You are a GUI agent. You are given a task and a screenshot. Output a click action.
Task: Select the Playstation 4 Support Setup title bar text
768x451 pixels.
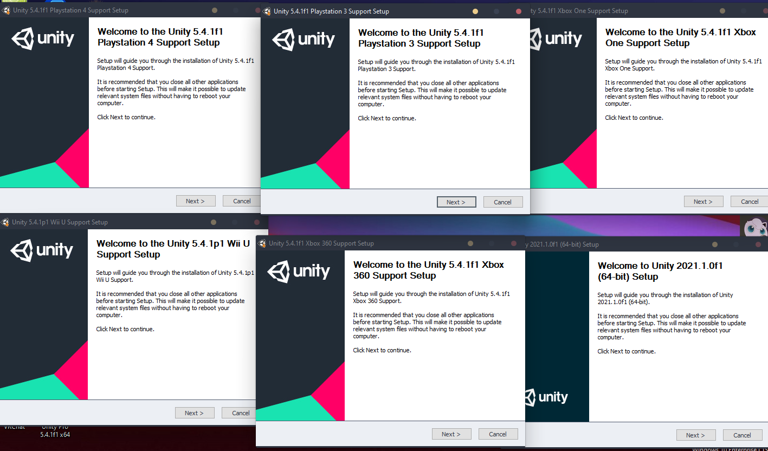tap(70, 10)
